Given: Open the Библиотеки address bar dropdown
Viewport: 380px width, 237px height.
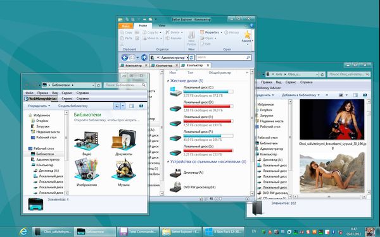Looking at the screenshot, I should [x=93, y=85].
